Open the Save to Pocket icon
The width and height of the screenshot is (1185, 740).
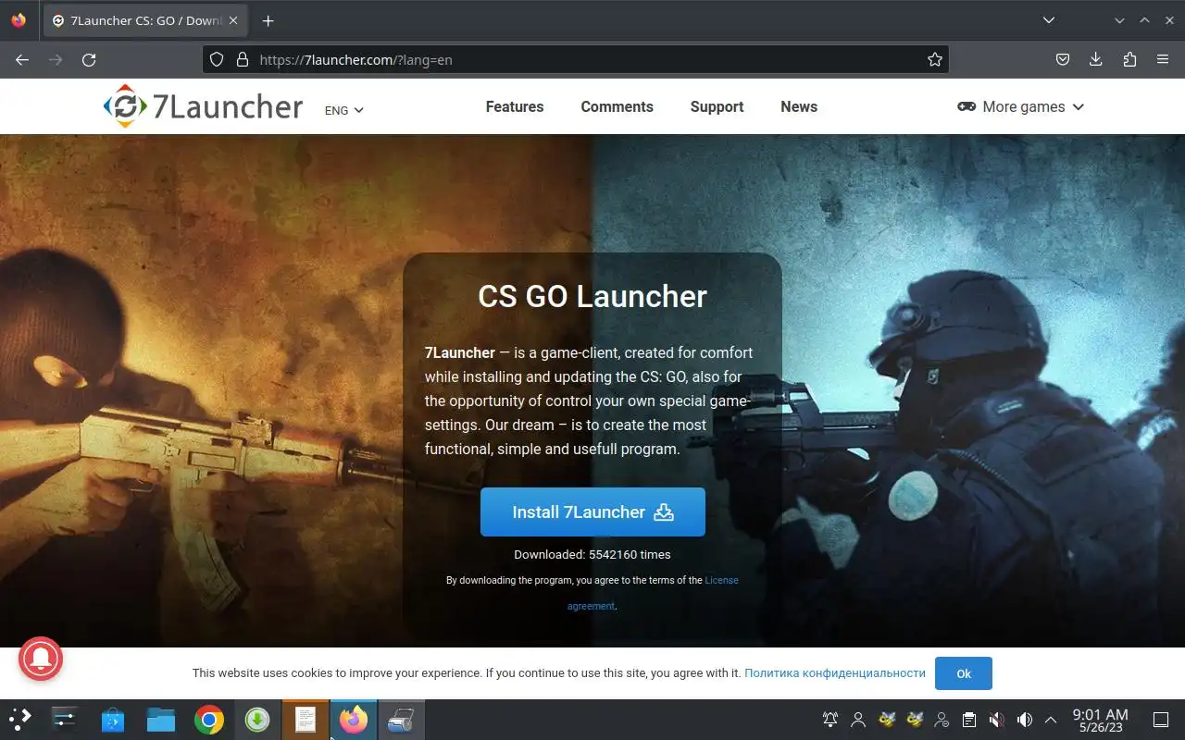coord(1063,59)
